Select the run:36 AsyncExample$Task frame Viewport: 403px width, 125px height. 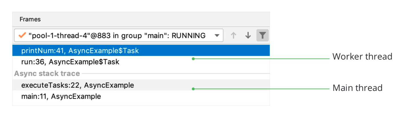click(x=70, y=62)
